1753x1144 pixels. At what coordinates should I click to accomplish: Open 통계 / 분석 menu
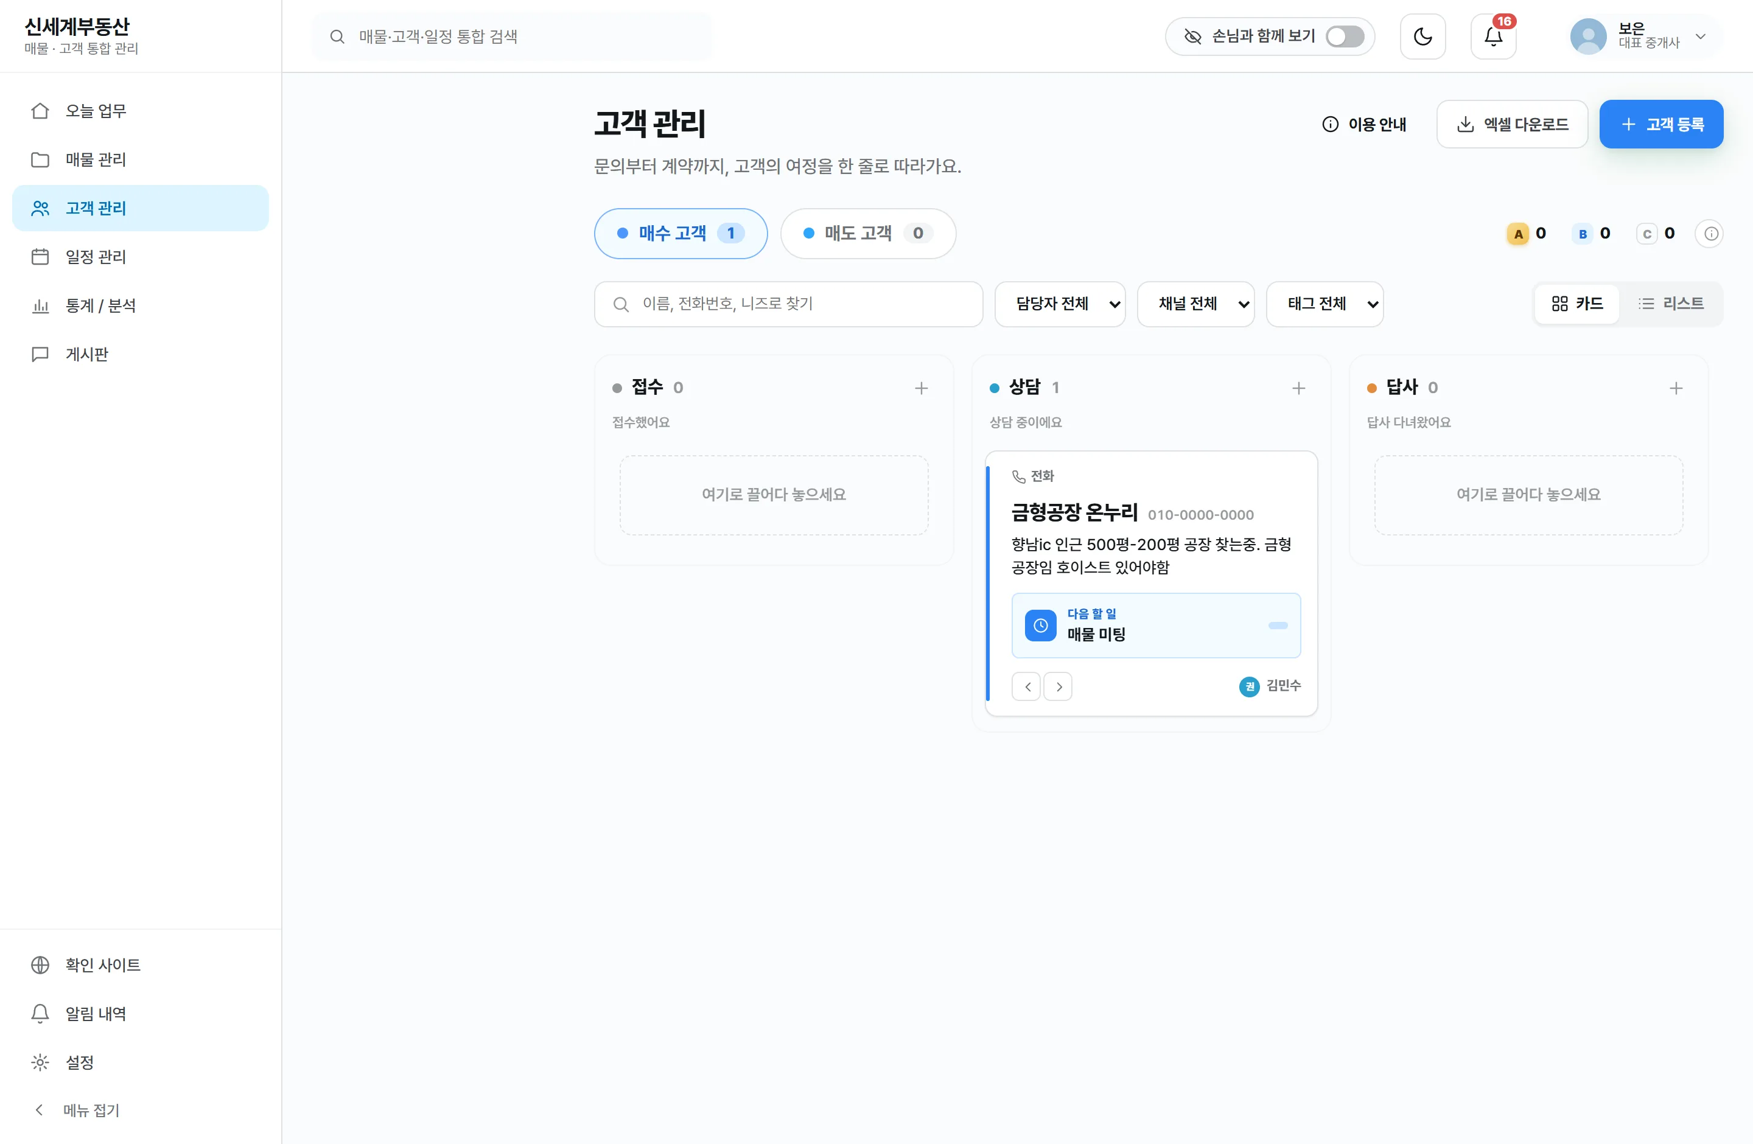[141, 305]
